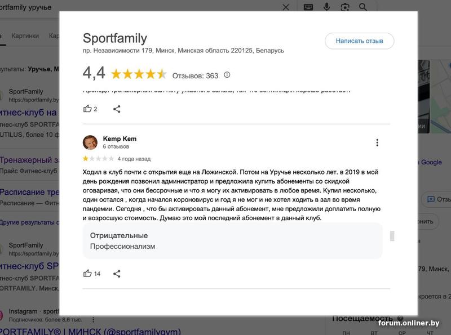Image resolution: width=451 pixels, height=335 pixels.
Task: Click the 'Написать отзыв' button
Action: pyautogui.click(x=359, y=41)
